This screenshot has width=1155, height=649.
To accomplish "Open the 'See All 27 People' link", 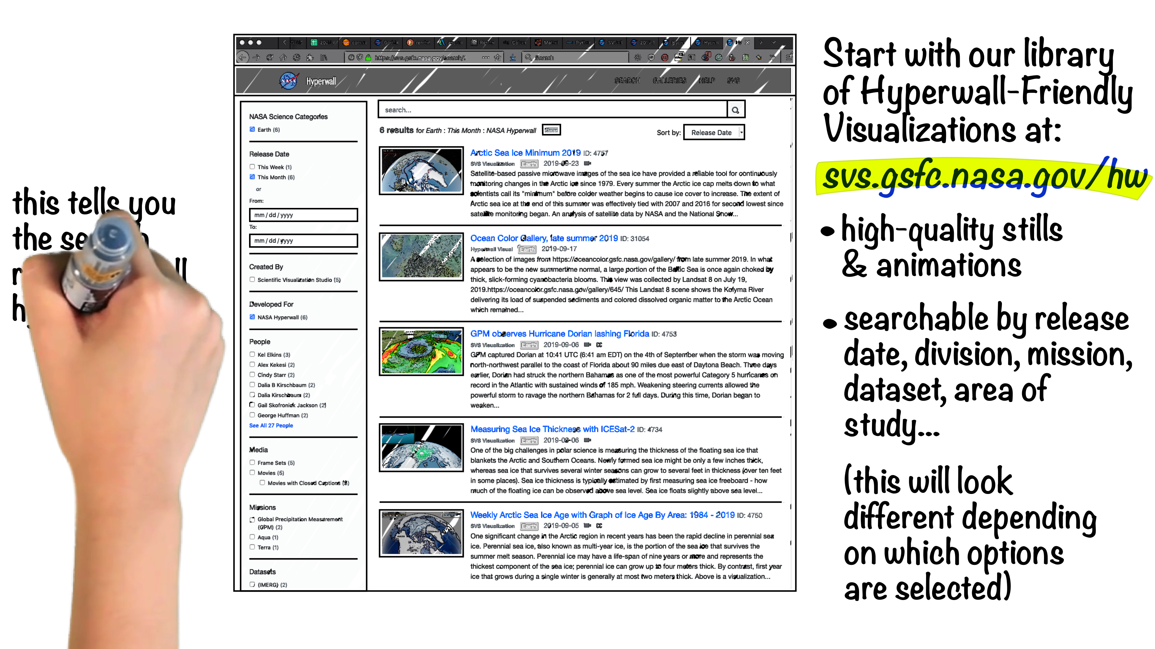I will tap(271, 425).
